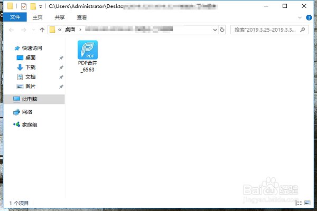Viewport: 317px width, 211px height.
Task: Minimize the Explorer window
Action: (x=266, y=6)
